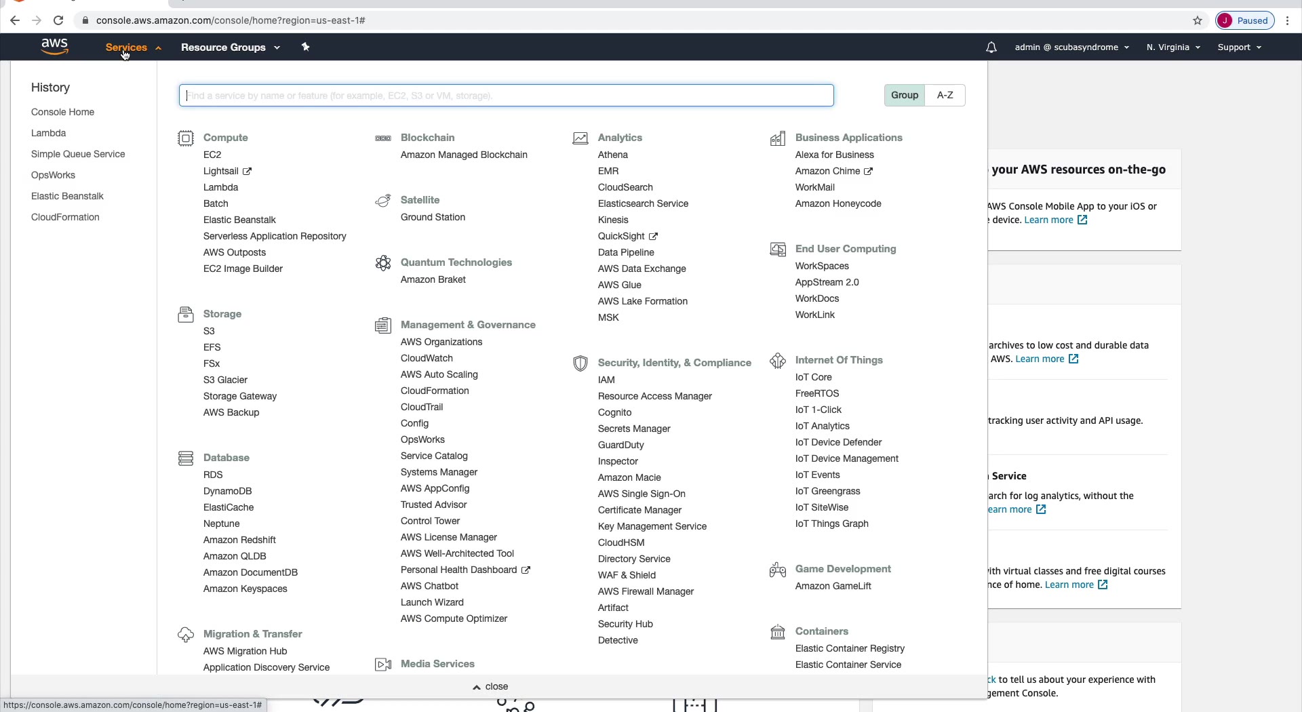
Task: Click the Business Applications icon
Action: 778,138
